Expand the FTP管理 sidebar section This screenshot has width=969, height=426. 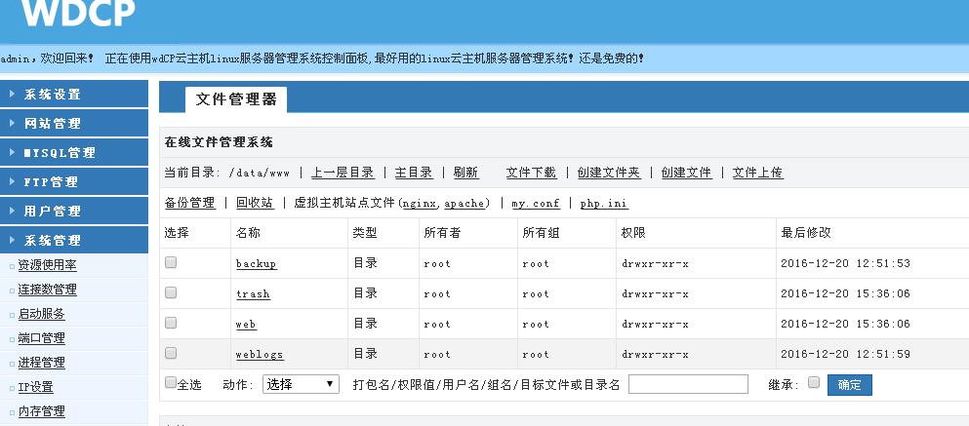pos(73,182)
